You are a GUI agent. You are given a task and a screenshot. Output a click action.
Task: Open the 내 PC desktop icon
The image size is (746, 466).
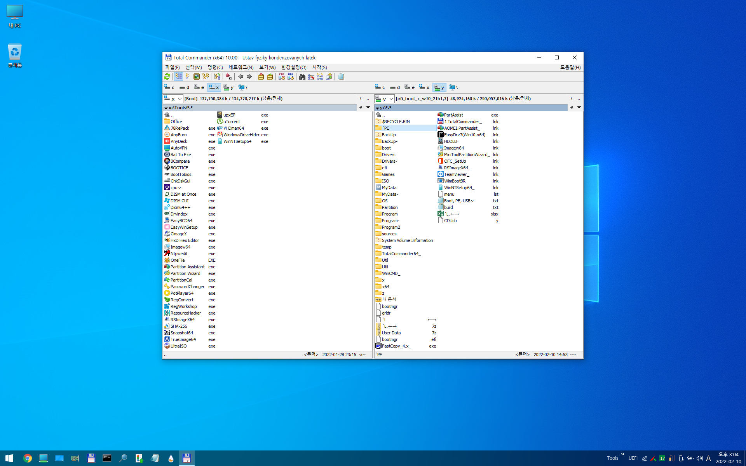pos(15,16)
